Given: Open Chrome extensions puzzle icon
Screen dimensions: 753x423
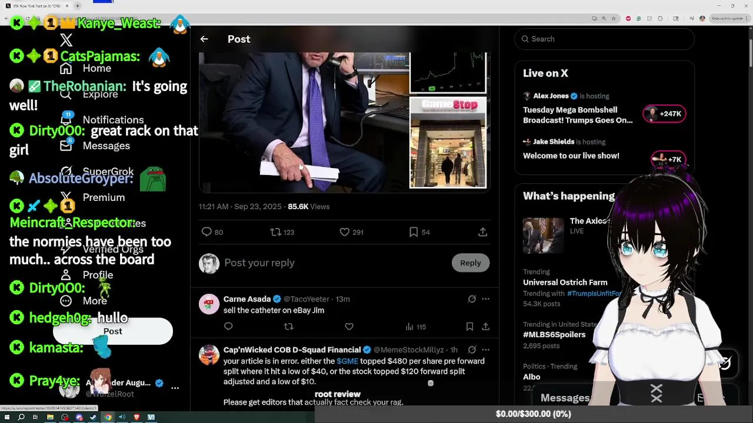Looking at the screenshot, I should (660, 19).
